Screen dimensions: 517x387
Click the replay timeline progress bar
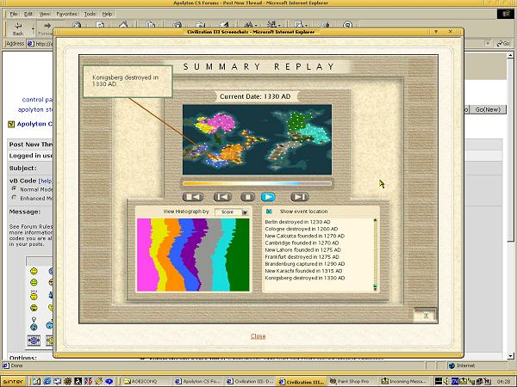[x=257, y=182]
